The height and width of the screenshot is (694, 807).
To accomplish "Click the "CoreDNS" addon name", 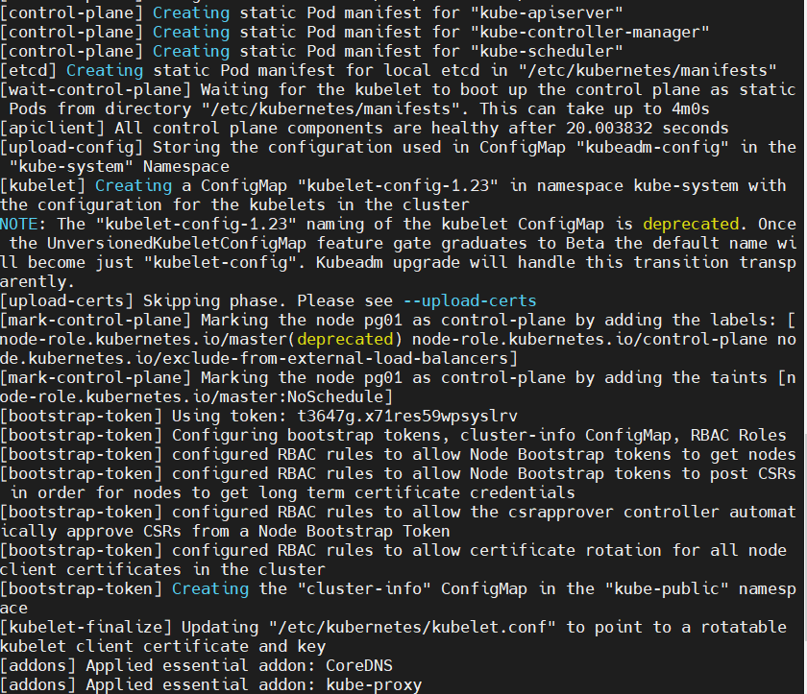I will (x=359, y=666).
